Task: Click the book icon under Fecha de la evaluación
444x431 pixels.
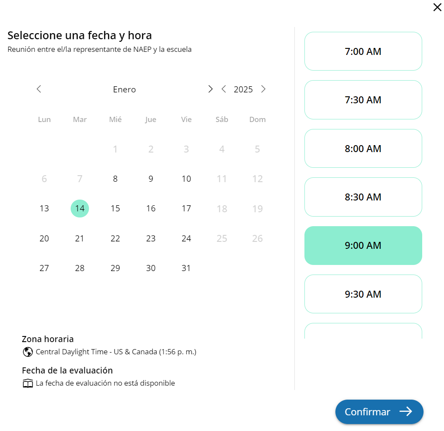Action: 27,383
